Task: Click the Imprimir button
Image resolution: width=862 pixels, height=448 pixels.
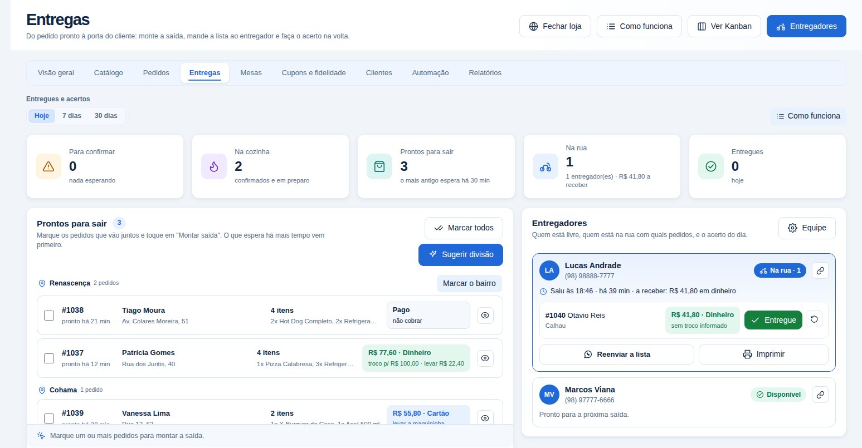Action: (x=763, y=355)
